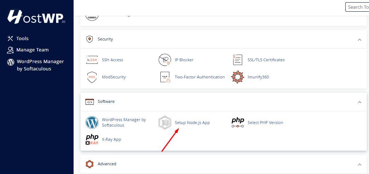Click the Advanced section heading
Viewport: 369px width, 174px height.
(x=107, y=164)
